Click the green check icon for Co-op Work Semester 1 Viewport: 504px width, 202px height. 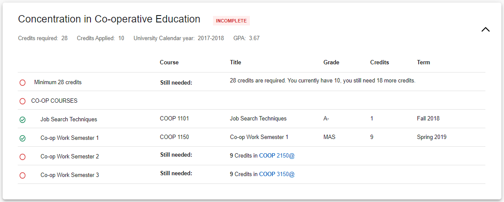pos(23,138)
